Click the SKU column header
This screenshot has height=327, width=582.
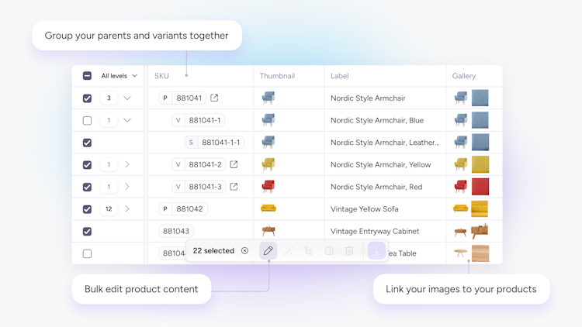161,76
